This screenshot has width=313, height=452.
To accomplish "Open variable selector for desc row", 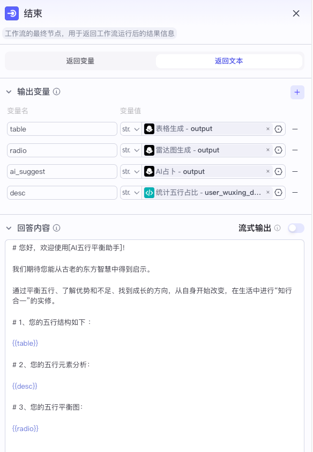I will pos(279,193).
